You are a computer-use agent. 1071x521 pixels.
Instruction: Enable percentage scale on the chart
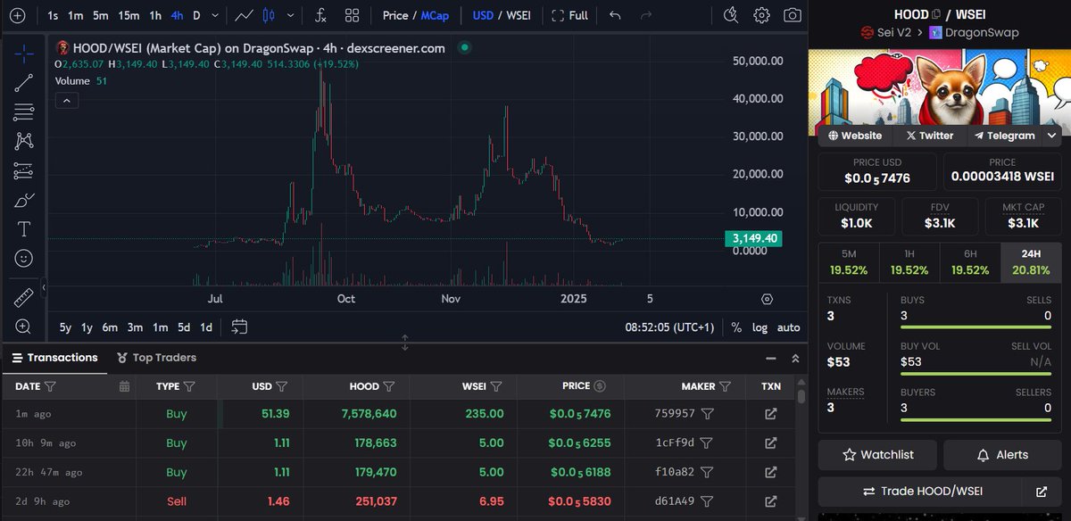[x=736, y=327]
